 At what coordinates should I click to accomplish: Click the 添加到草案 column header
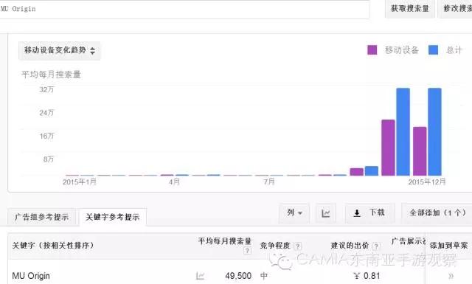[x=449, y=246]
